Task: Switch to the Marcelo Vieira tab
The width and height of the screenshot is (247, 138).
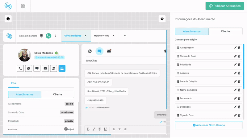Action: coord(102,36)
